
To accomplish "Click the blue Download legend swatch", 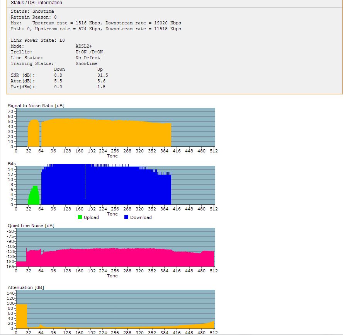I will 126,217.
